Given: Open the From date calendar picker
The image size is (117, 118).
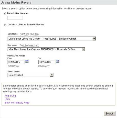Looking at the screenshot, I should pos(27,61).
